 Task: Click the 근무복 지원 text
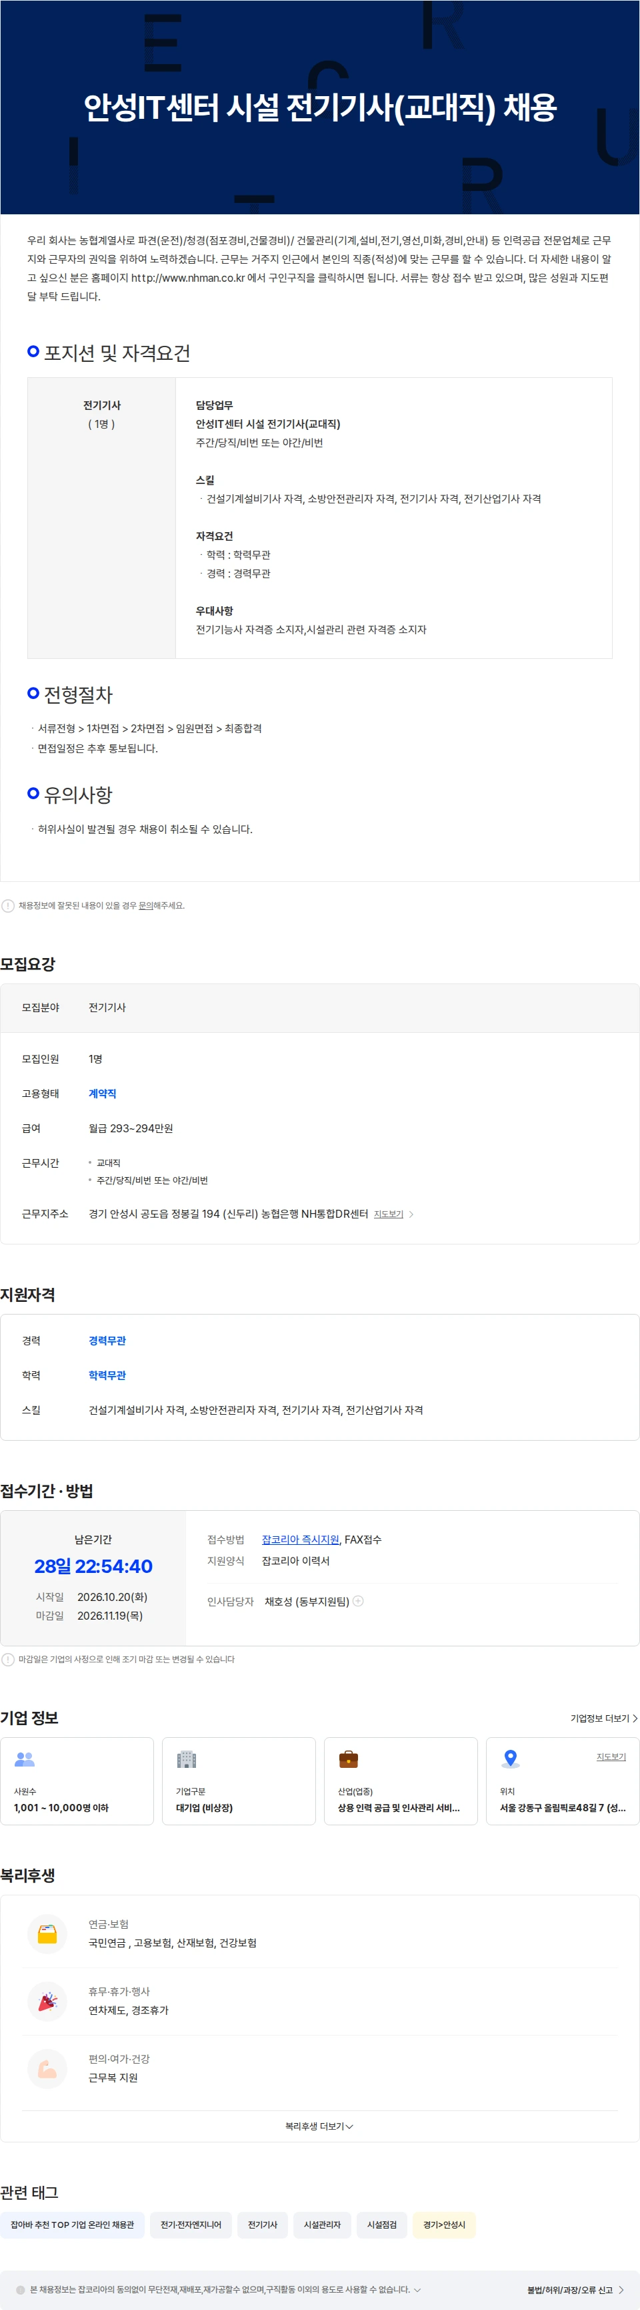click(113, 2078)
